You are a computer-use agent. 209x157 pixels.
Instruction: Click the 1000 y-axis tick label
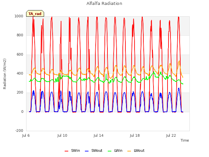[19, 16]
